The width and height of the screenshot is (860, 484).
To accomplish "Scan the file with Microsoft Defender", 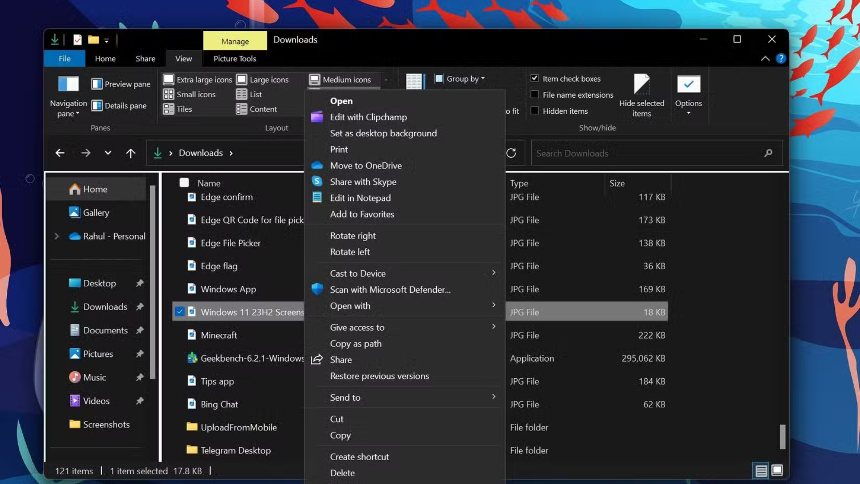I will (390, 290).
